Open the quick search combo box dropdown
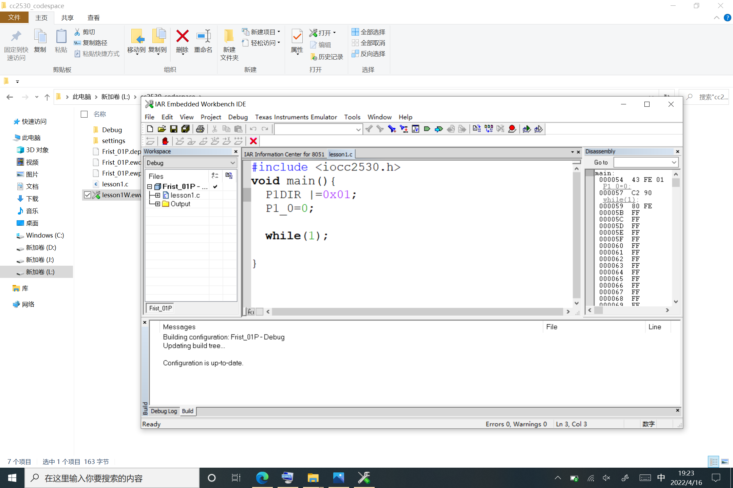The width and height of the screenshot is (733, 488). pyautogui.click(x=358, y=129)
